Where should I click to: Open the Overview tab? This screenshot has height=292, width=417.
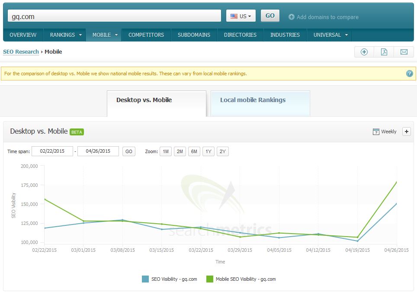pyautogui.click(x=23, y=35)
